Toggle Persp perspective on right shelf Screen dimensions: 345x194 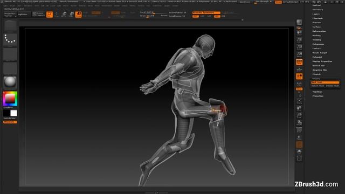tap(299, 62)
